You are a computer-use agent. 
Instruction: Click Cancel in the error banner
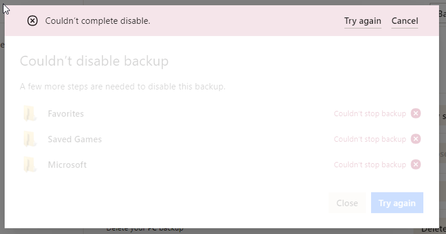point(405,21)
